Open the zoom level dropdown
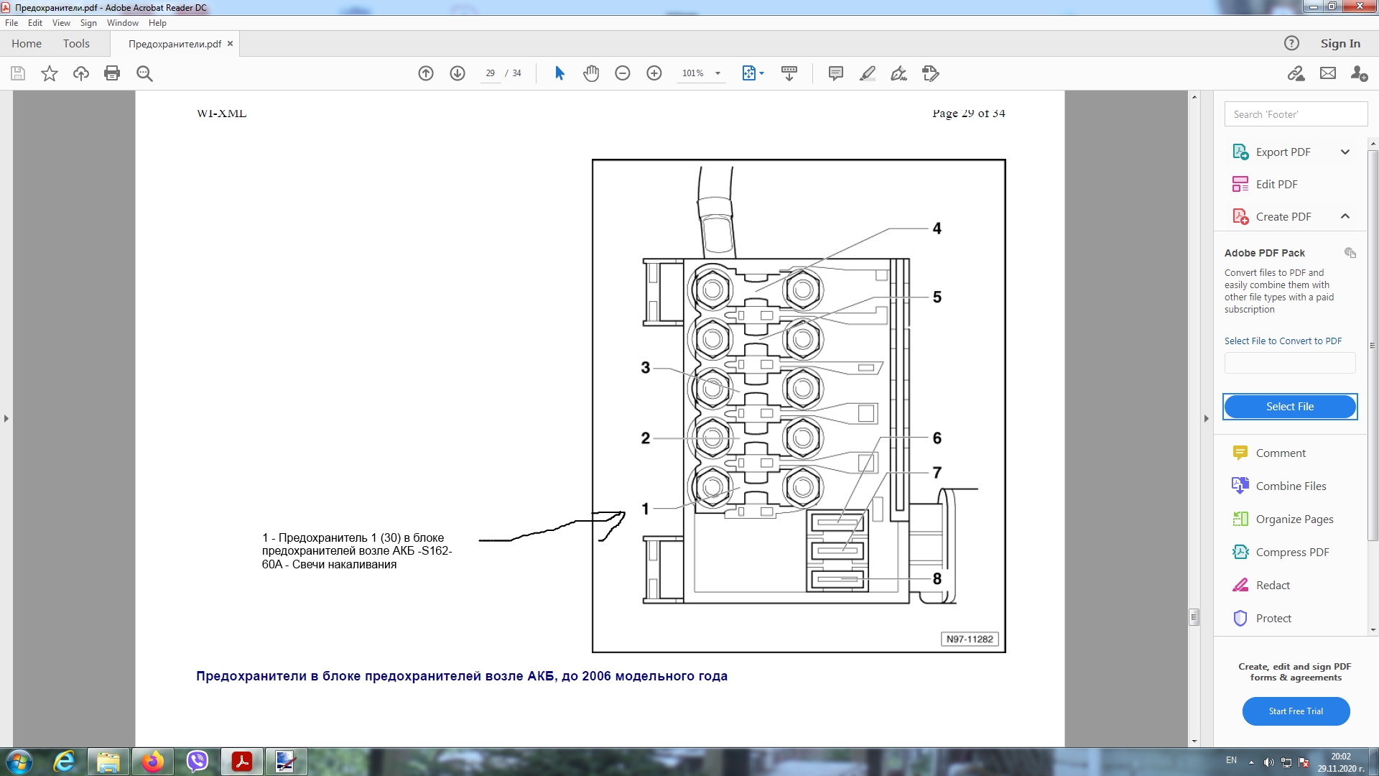1379x776 pixels. coord(718,73)
